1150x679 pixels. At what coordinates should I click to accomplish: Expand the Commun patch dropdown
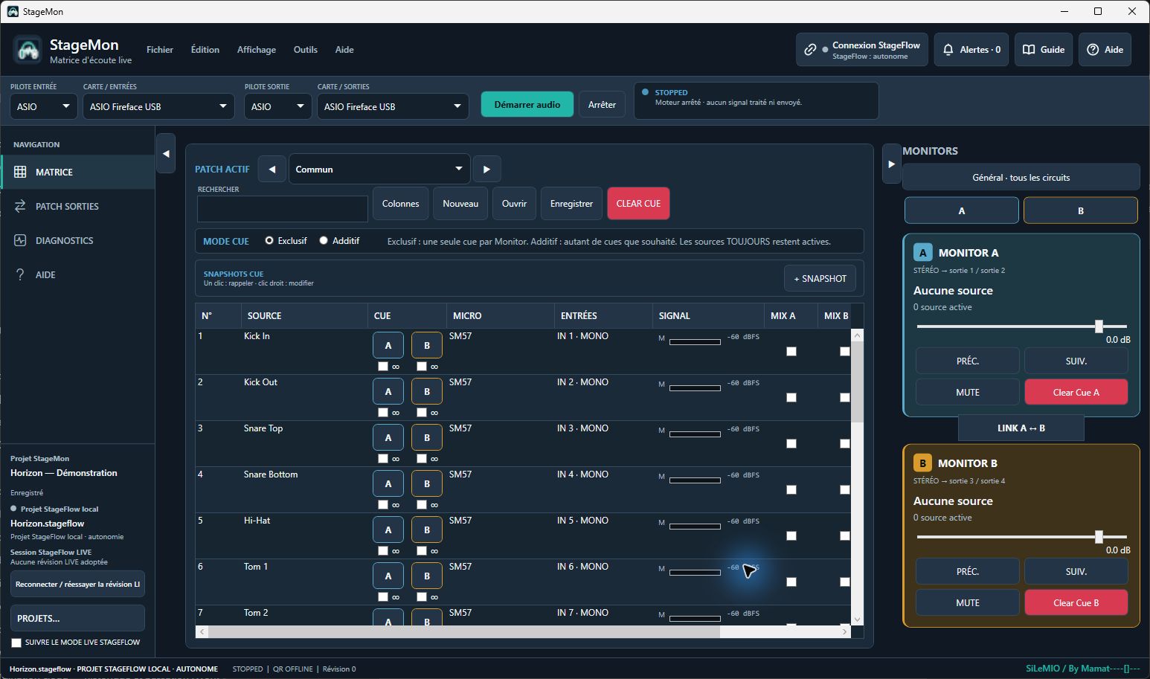click(x=379, y=169)
